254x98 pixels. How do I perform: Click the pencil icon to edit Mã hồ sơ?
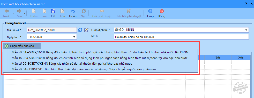pyautogui.click(x=86, y=30)
